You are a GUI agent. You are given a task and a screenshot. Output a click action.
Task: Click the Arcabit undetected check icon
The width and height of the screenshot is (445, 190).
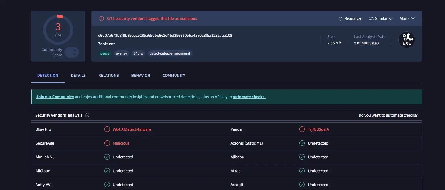pyautogui.click(x=302, y=185)
